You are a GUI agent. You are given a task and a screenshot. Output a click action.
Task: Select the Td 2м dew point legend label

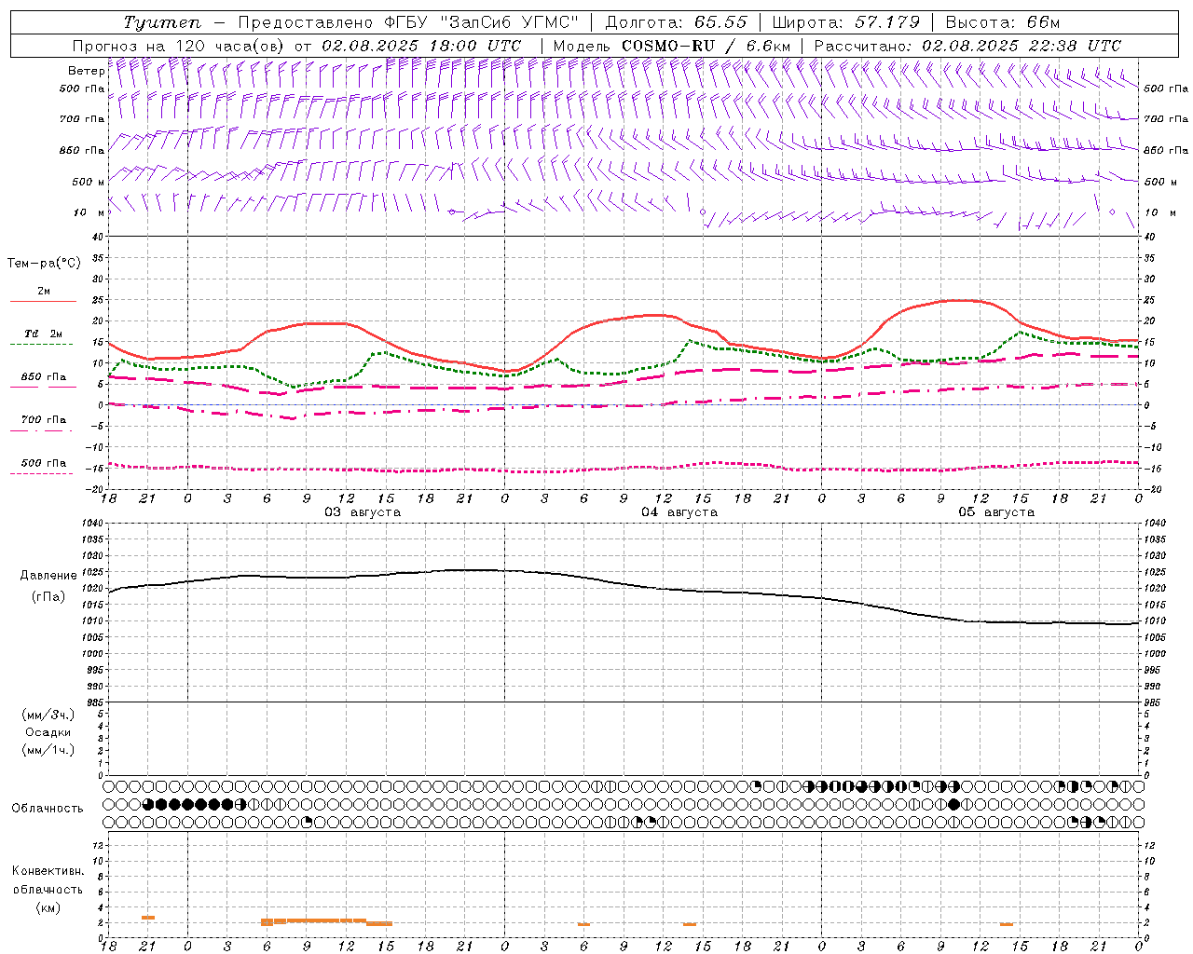coord(43,334)
